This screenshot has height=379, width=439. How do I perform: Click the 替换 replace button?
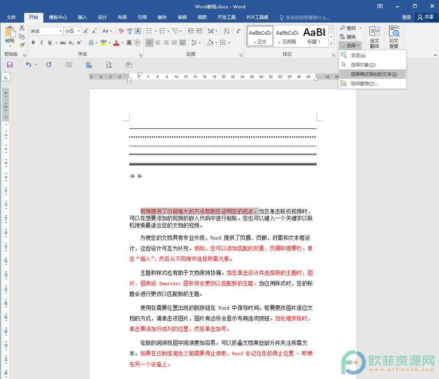pos(348,37)
